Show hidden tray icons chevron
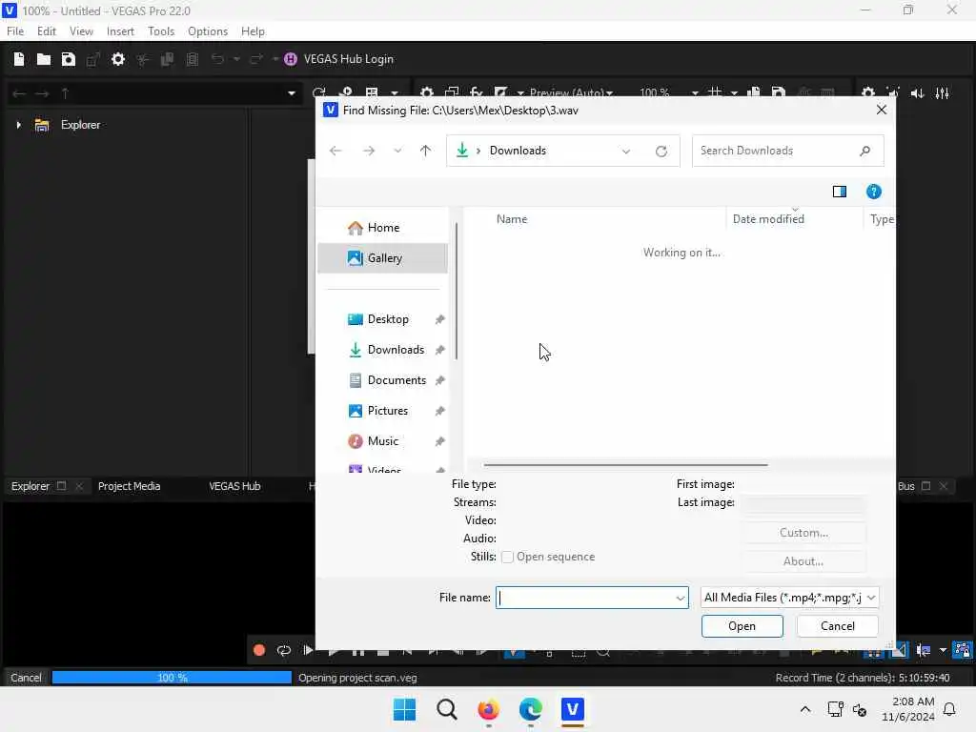 804,709
